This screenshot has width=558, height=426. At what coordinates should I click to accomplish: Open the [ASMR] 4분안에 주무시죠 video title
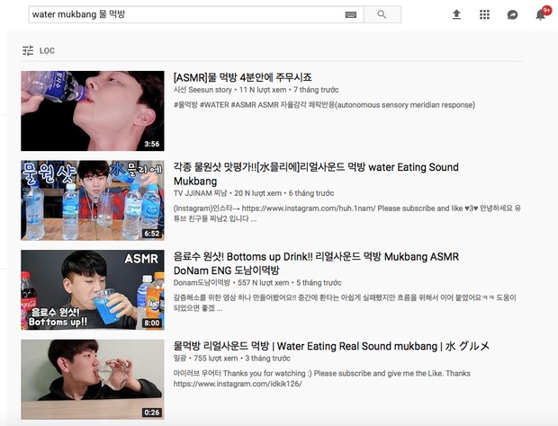pyautogui.click(x=243, y=77)
